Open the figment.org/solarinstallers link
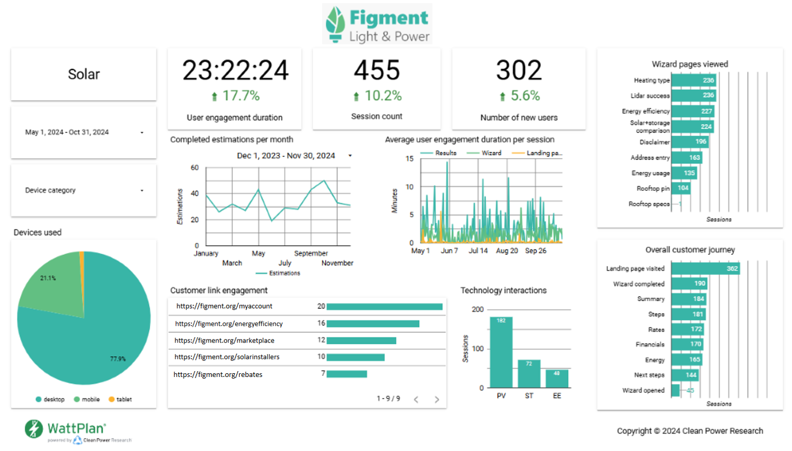 227,357
